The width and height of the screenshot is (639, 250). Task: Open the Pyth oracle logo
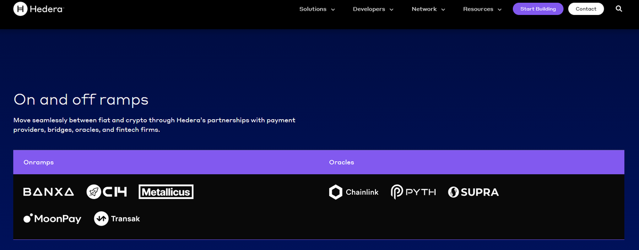click(413, 192)
